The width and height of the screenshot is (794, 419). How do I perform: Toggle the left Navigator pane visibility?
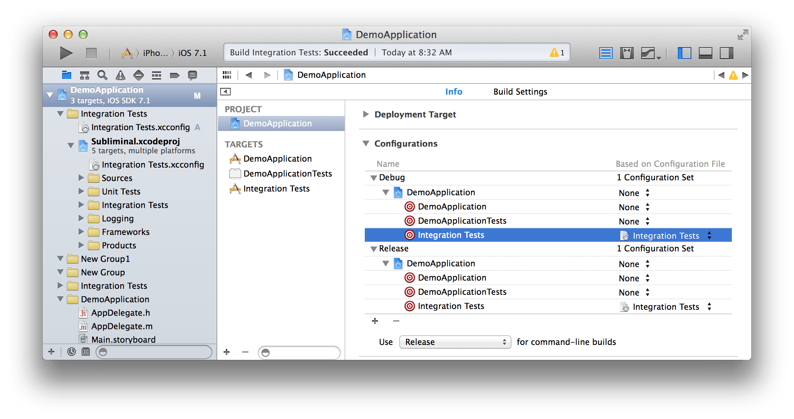click(x=684, y=53)
